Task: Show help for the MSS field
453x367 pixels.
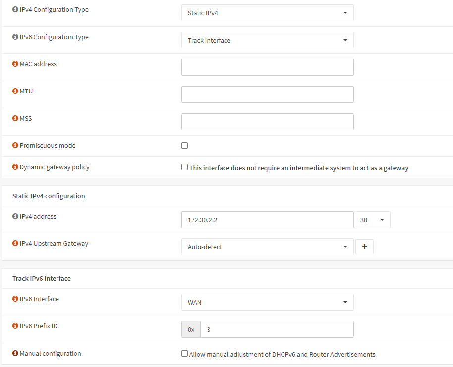Action: pos(15,119)
